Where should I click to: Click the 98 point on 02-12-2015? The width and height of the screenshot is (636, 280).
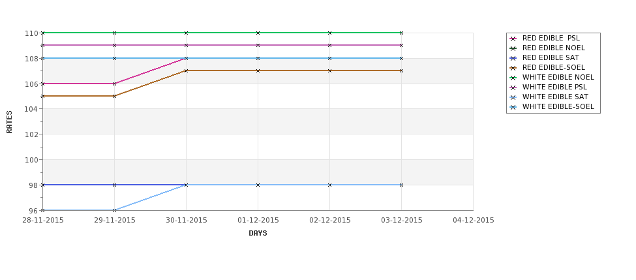coord(330,185)
